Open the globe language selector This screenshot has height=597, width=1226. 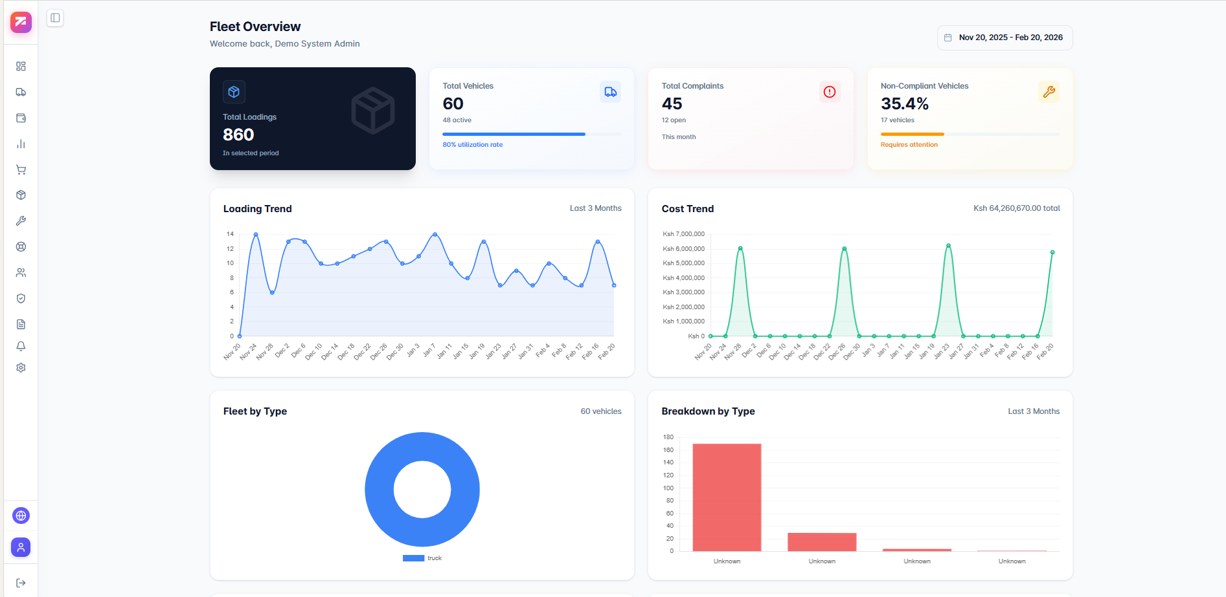pyautogui.click(x=21, y=516)
